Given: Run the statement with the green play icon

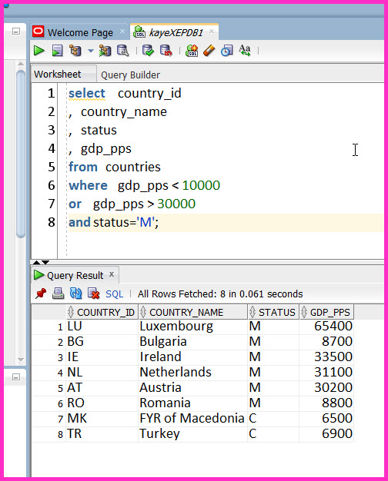Looking at the screenshot, I should tap(39, 51).
